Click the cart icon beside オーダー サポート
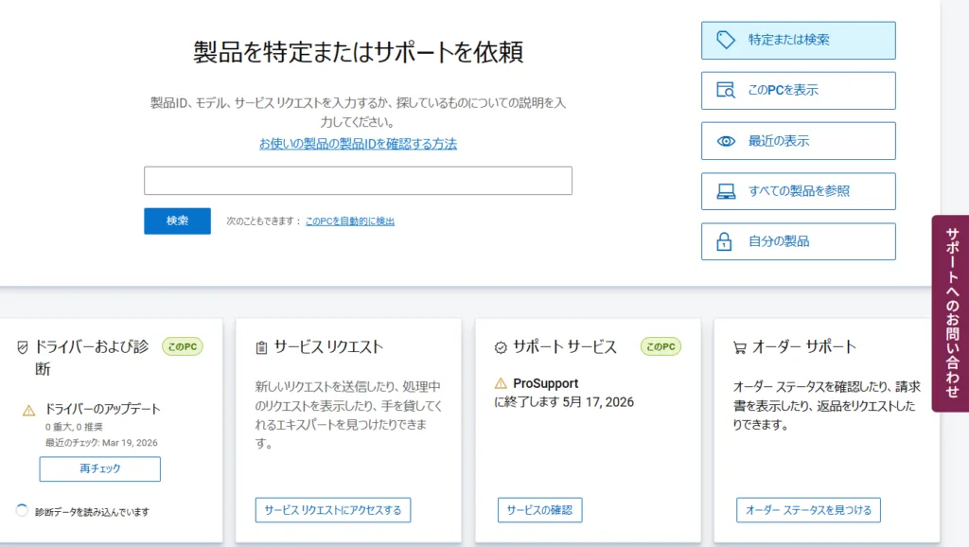969x547 pixels. click(x=739, y=347)
